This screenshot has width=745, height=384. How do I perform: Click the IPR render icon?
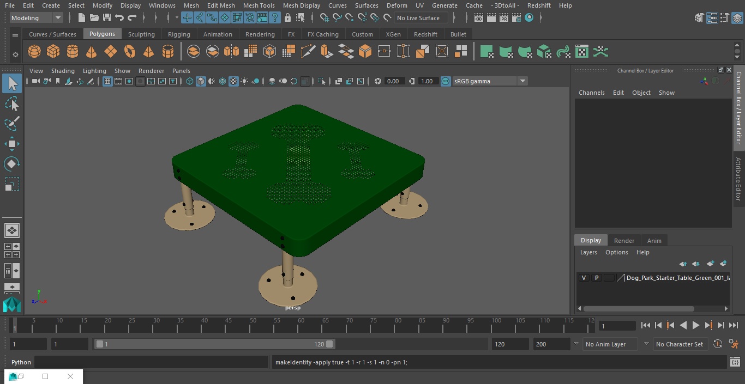pyautogui.click(x=503, y=18)
